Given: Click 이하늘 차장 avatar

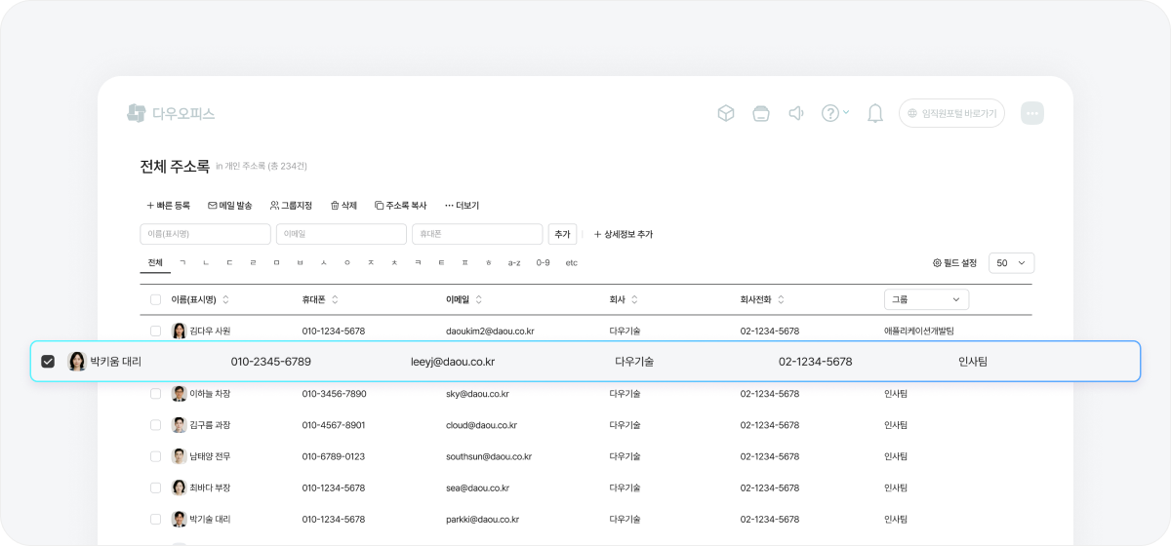Looking at the screenshot, I should click(180, 394).
